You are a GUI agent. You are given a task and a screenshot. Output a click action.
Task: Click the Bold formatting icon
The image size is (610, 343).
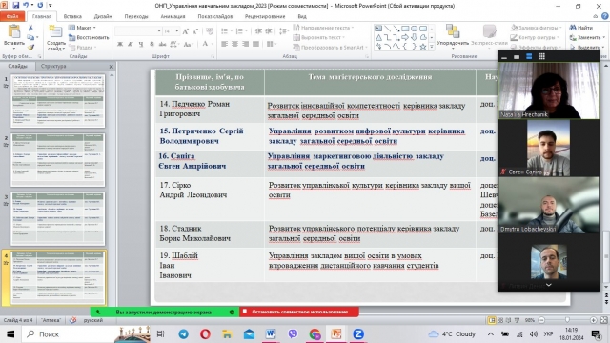tap(120, 44)
